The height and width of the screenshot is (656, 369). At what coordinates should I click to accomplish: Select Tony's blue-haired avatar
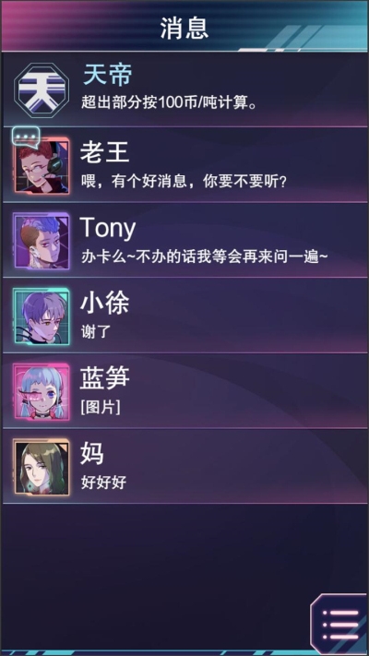(x=41, y=241)
